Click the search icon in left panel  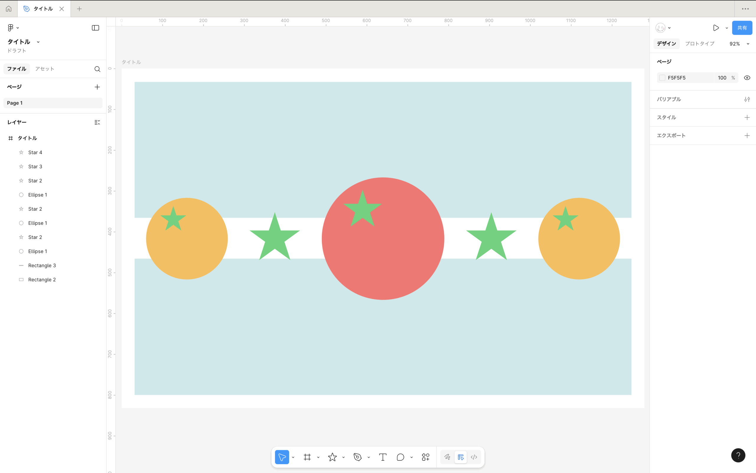pyautogui.click(x=97, y=69)
